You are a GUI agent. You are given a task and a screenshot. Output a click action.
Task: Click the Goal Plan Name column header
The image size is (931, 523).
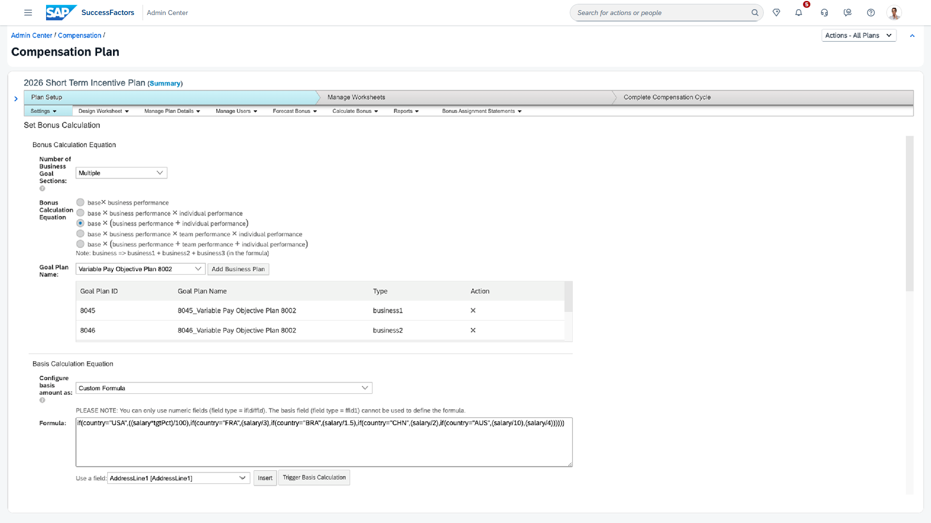[202, 291]
